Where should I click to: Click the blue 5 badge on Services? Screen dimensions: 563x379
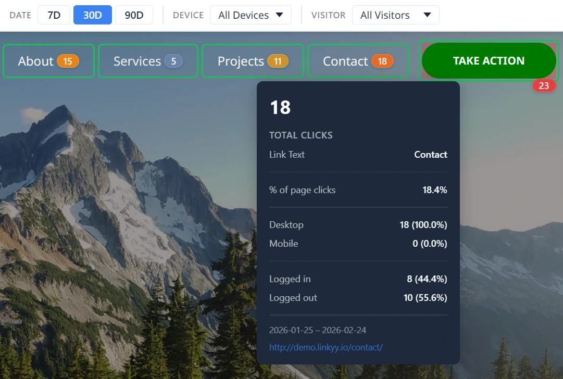173,61
